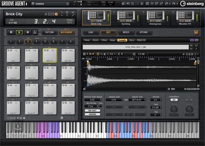The width and height of the screenshot is (205, 146).
Task: Click the link icon between Sample Start and End
Action: coord(126,100)
